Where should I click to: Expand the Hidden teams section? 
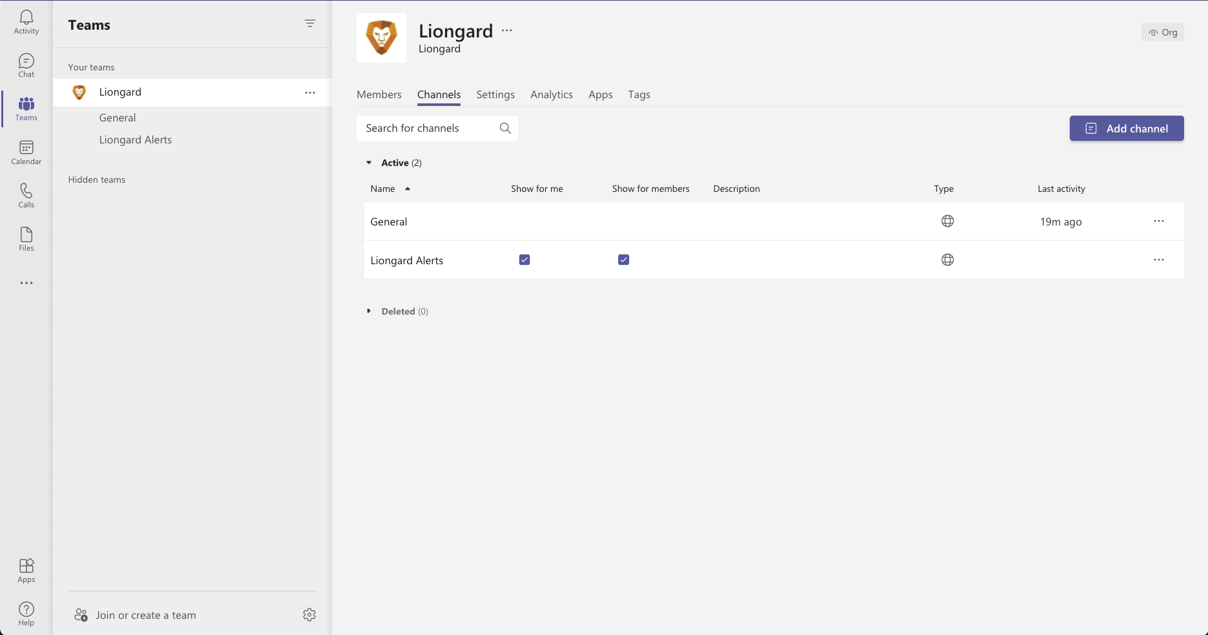coord(97,180)
